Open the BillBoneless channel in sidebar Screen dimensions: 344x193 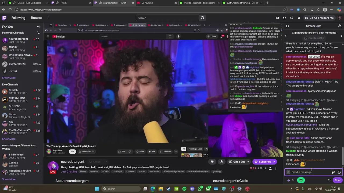click(21, 156)
